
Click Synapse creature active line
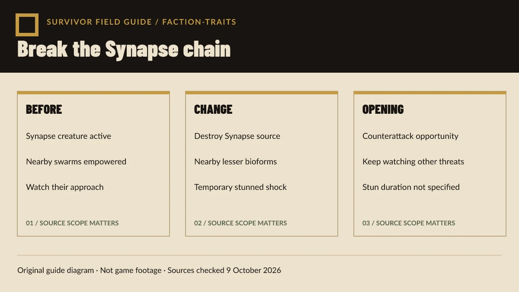tap(68, 136)
